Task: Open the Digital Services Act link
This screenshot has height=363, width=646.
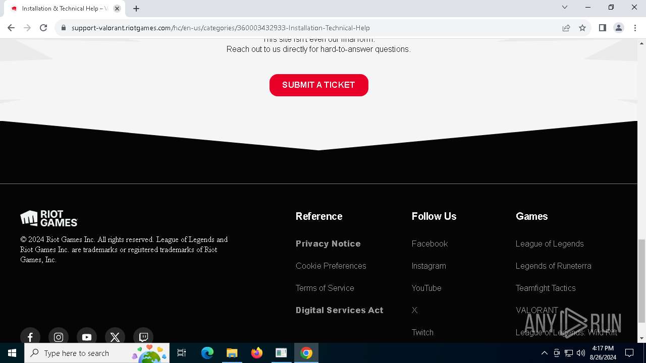Action: coord(340,310)
